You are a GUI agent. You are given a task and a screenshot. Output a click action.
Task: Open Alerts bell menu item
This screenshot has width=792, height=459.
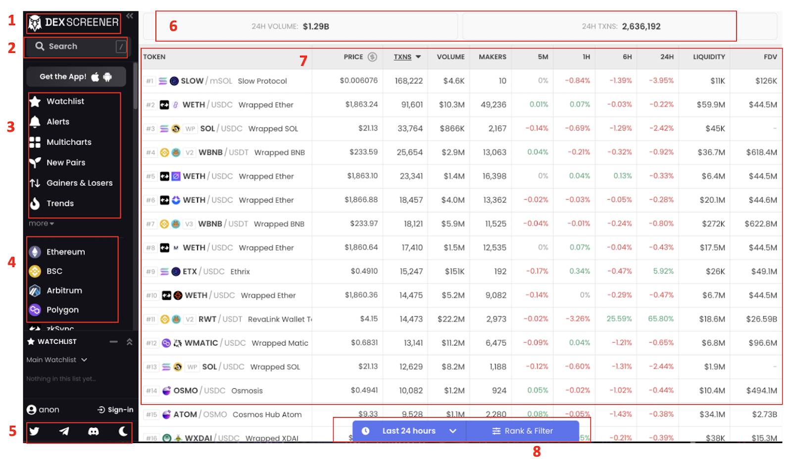(x=49, y=122)
